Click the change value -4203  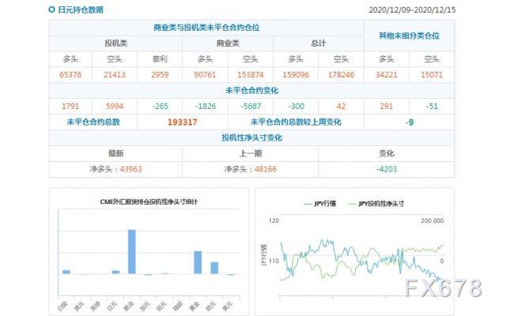point(387,169)
